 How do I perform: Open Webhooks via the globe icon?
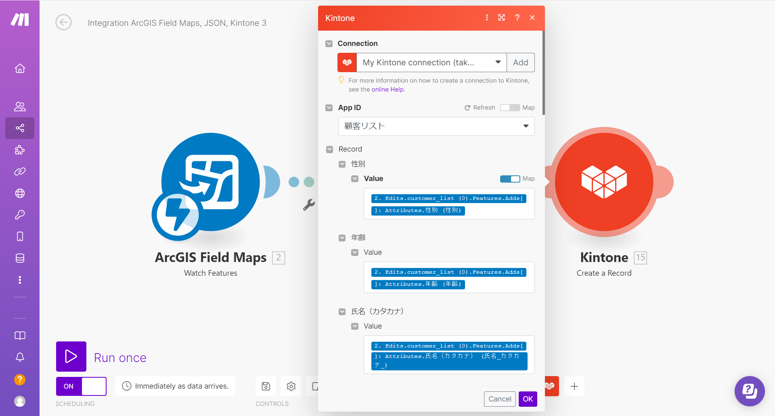point(19,193)
